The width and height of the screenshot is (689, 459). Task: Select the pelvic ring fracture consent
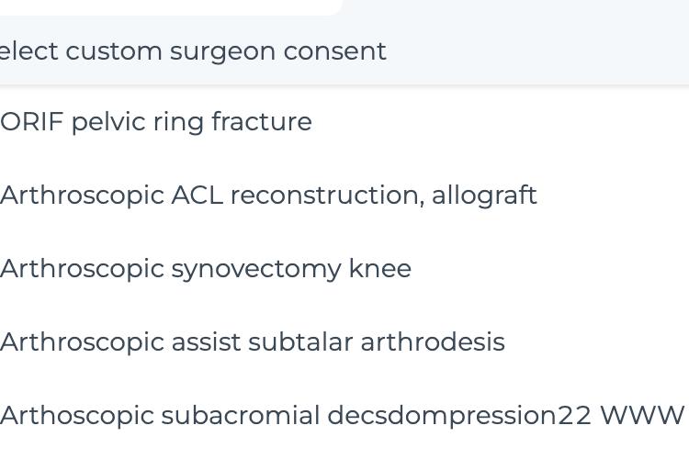tap(344, 122)
